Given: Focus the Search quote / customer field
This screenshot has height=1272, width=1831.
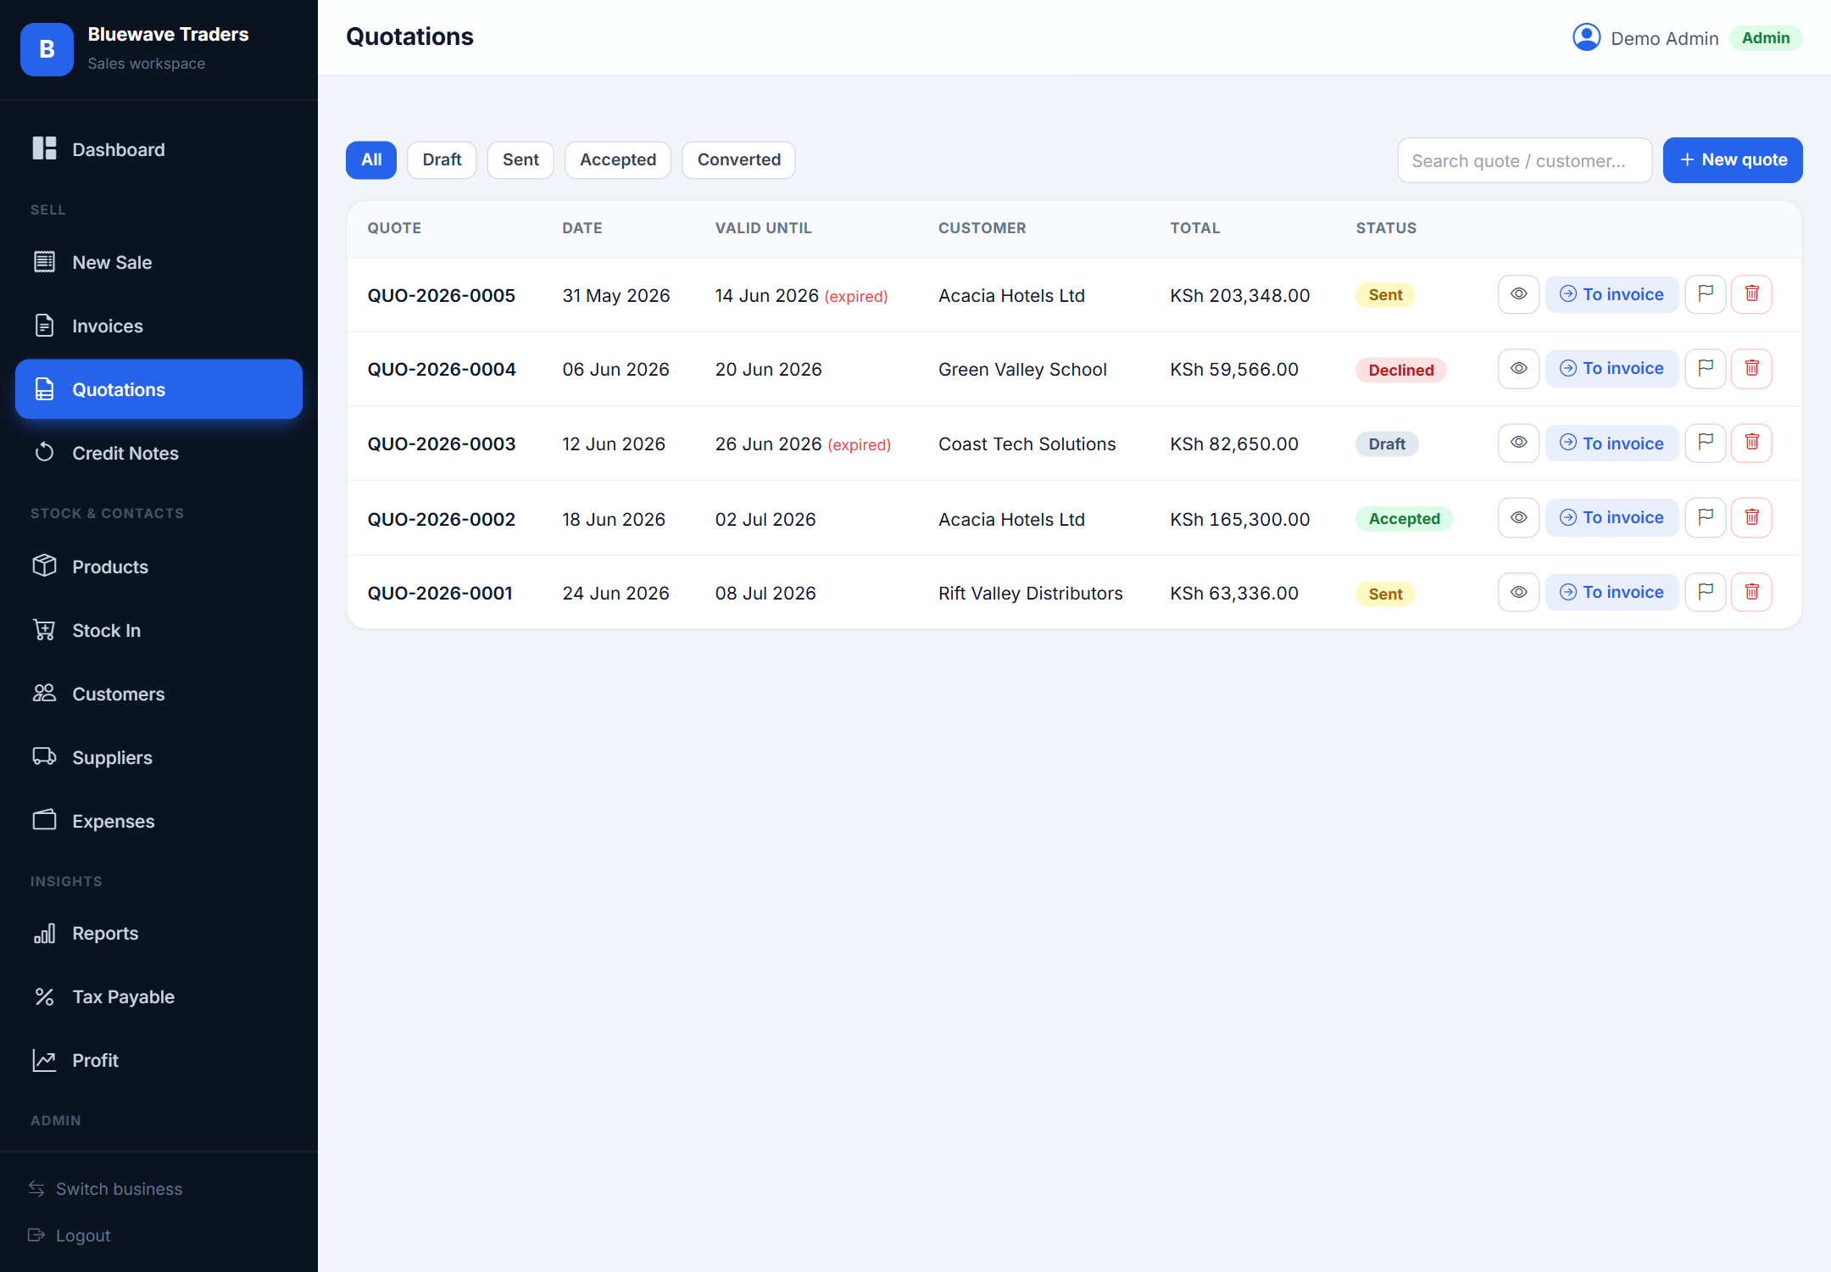Looking at the screenshot, I should click(x=1524, y=160).
